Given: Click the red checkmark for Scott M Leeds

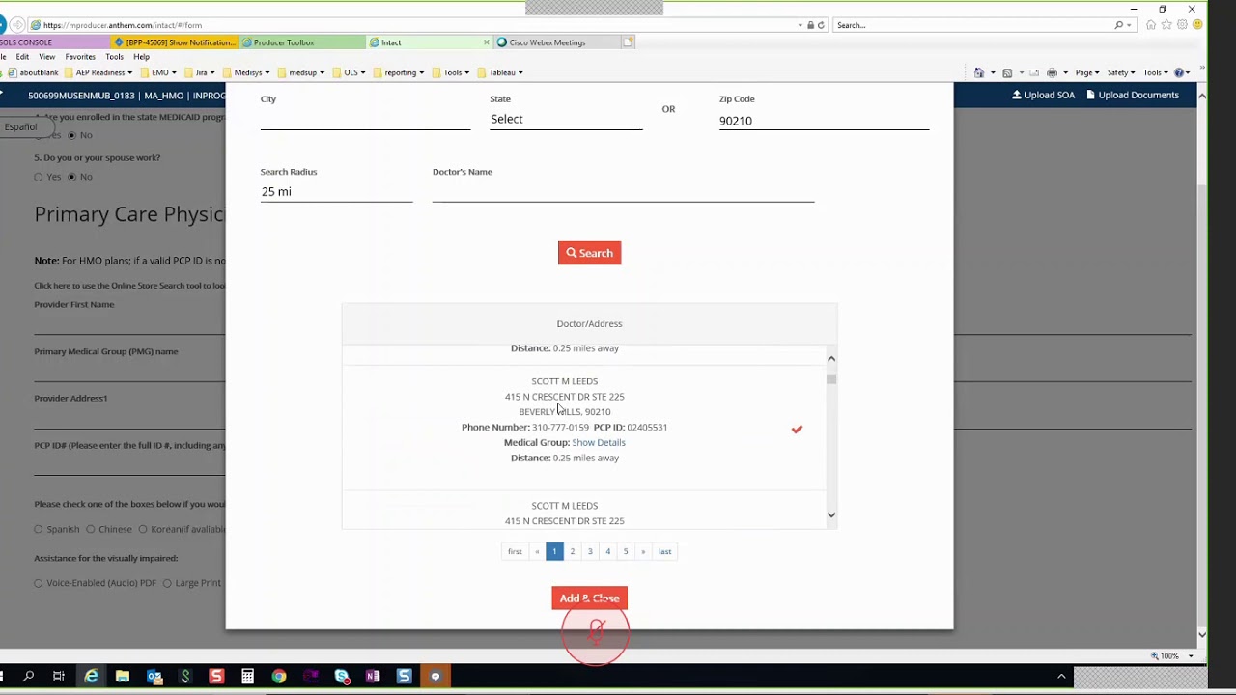Looking at the screenshot, I should (797, 429).
